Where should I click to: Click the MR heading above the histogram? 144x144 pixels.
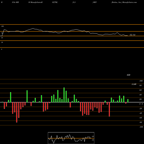[128, 75]
